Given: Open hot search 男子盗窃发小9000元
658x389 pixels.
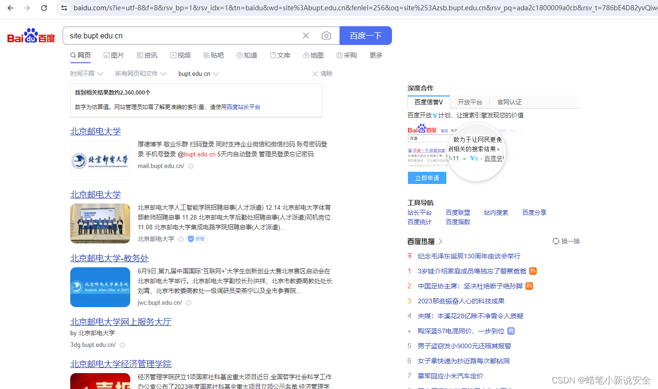Looking at the screenshot, I should click(x=465, y=346).
